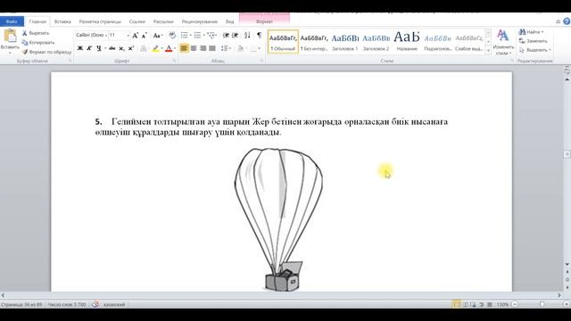571x321 pixels.
Task: Click the казахский language status indicator
Action: [114, 304]
